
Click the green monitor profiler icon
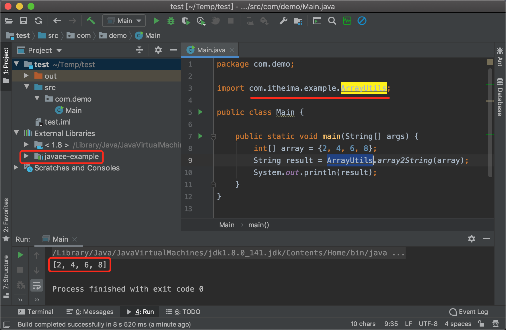pyautogui.click(x=347, y=21)
